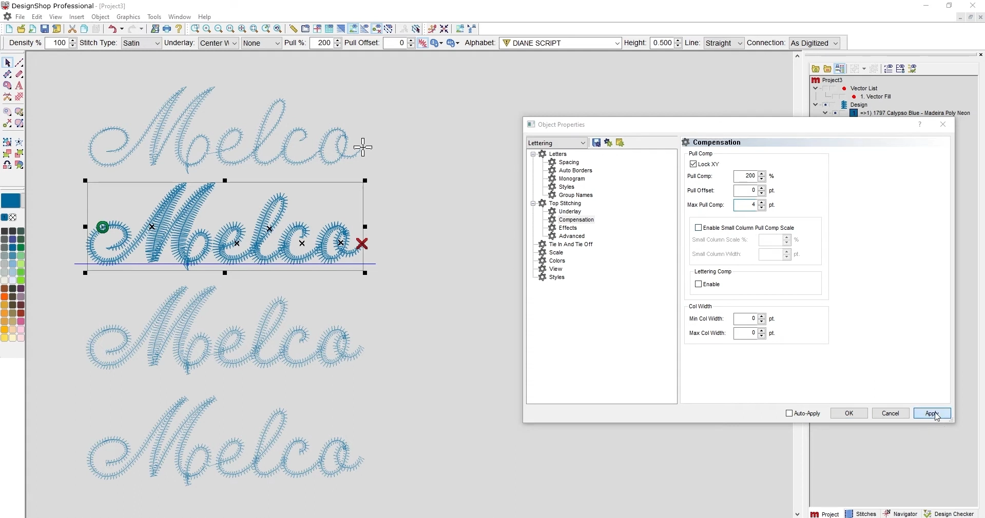Select the arrow selection tool
This screenshot has height=518, width=985.
(7, 63)
